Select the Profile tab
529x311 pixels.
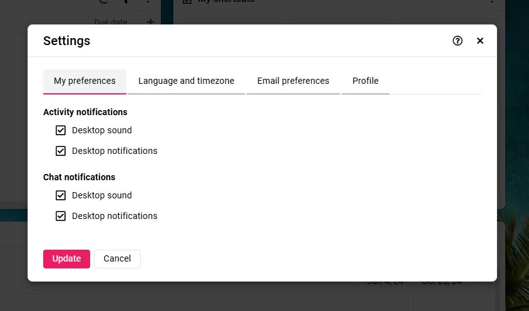(x=366, y=81)
